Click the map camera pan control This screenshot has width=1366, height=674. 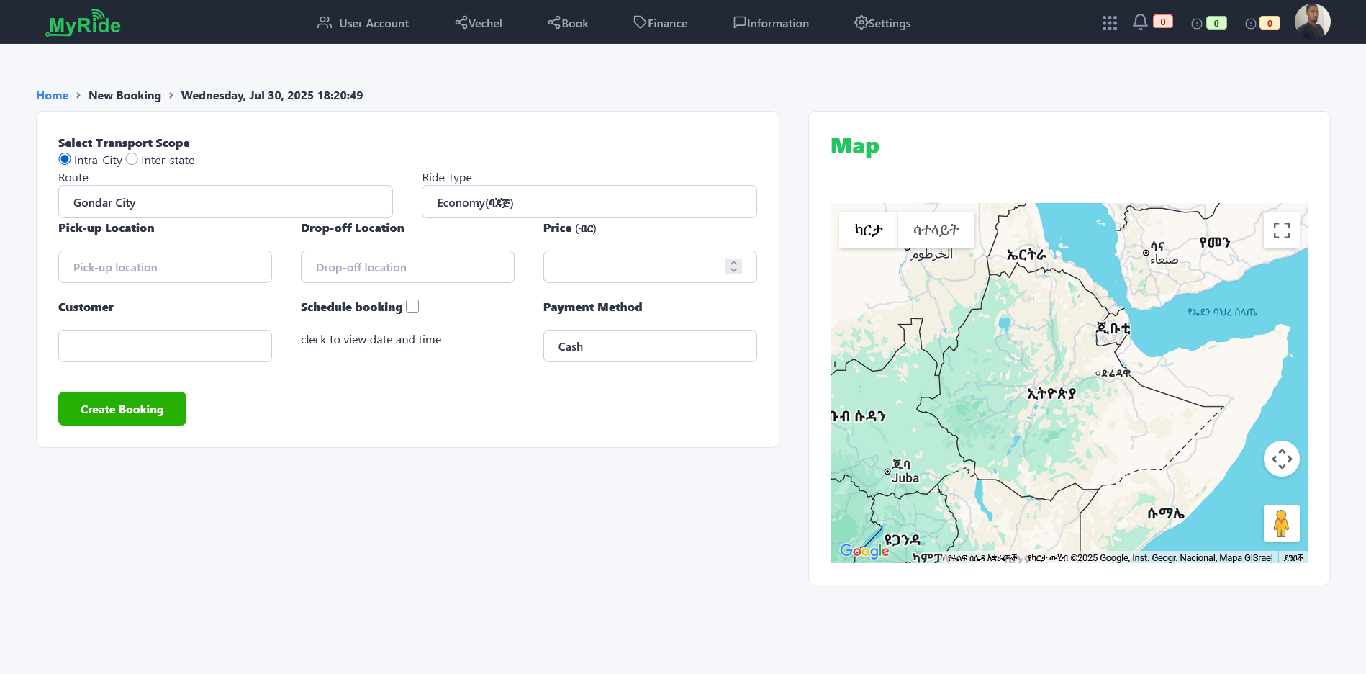click(x=1281, y=459)
